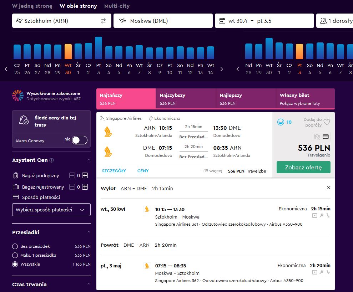Close the flight details panel
Image resolution: width=353 pixels, height=292 pixels.
329,188
